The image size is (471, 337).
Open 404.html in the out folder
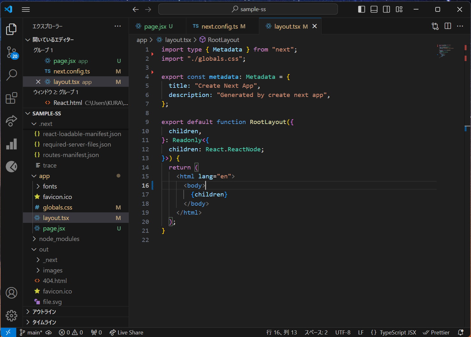[x=76, y=281]
